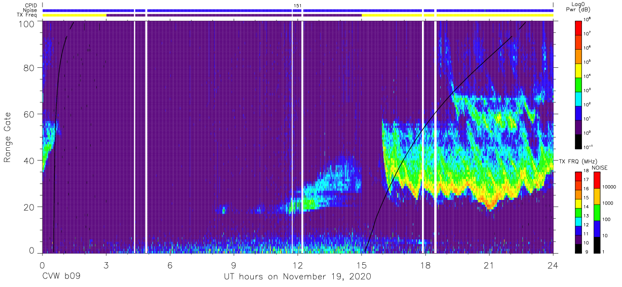The height and width of the screenshot is (287, 622).
Task: Click UT hour tick label 15
Action: 362,265
